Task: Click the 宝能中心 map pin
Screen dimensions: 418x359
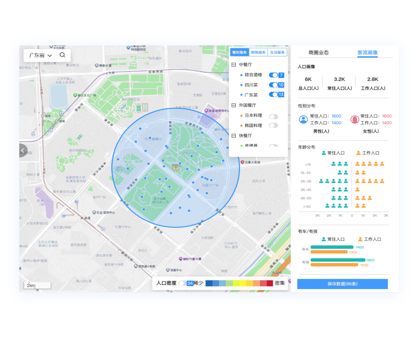Action: [x=168, y=270]
